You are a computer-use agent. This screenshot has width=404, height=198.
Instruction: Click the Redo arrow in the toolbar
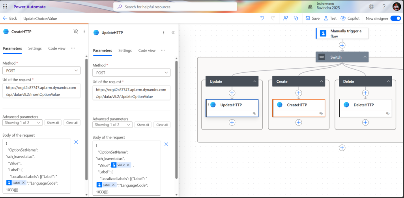[273, 18]
